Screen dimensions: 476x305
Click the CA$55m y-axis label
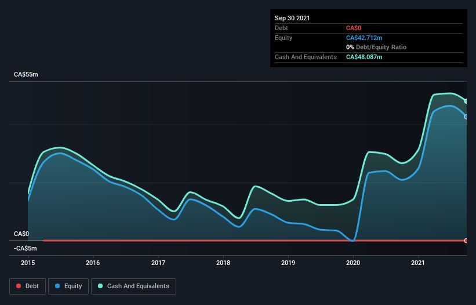point(26,75)
